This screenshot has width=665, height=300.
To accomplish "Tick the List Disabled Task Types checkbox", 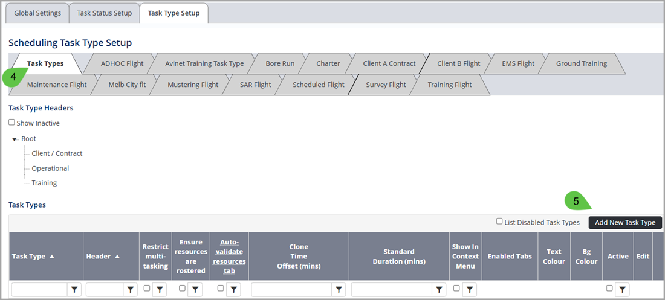I will (499, 222).
